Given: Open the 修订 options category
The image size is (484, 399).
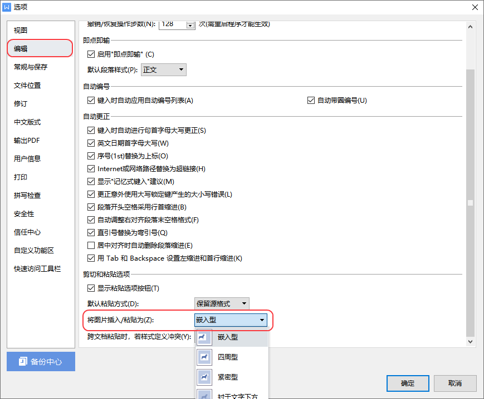Looking at the screenshot, I should (x=41, y=103).
